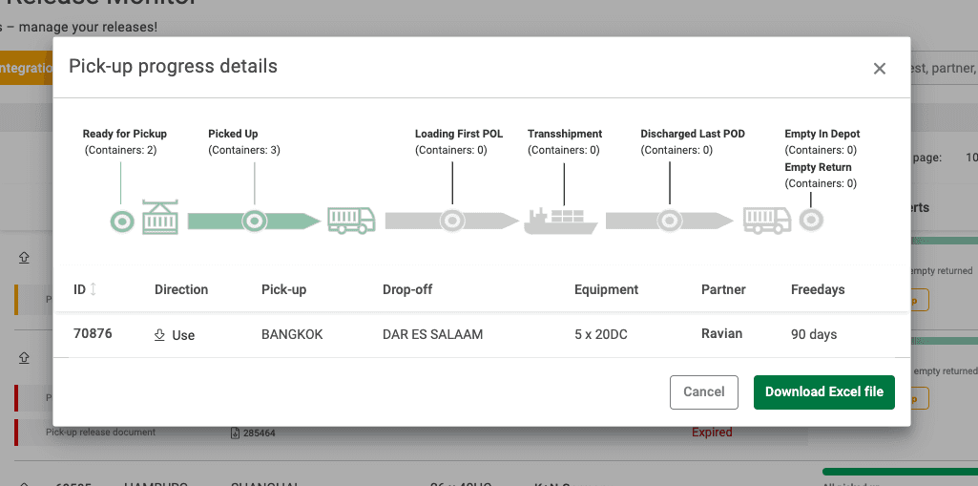The image size is (978, 486).
Task: Click the Empty In Depot circle marker
Action: (811, 221)
